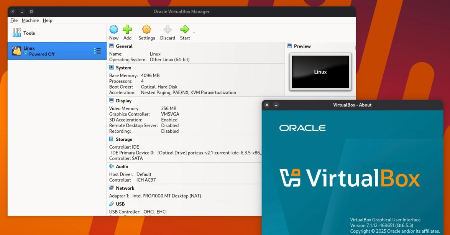Click the Display section monitor icon

coord(112,100)
